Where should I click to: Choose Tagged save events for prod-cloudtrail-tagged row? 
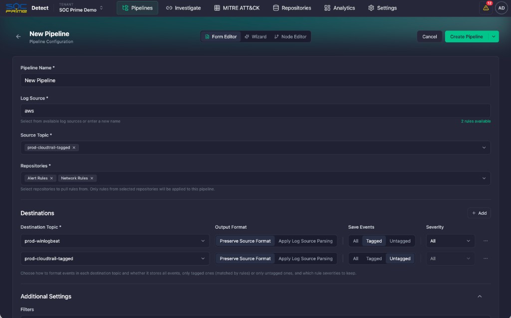374,259
